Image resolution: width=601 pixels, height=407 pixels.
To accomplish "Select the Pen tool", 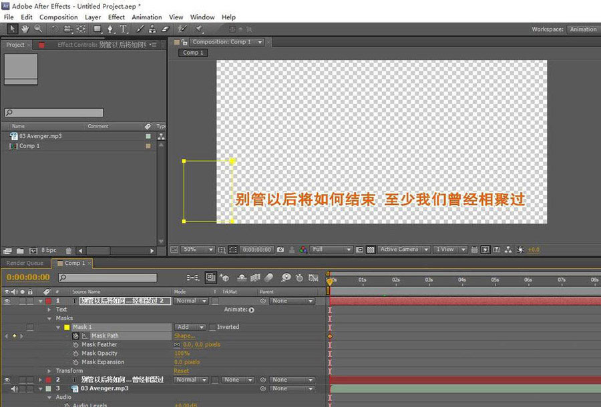I will pos(110,29).
